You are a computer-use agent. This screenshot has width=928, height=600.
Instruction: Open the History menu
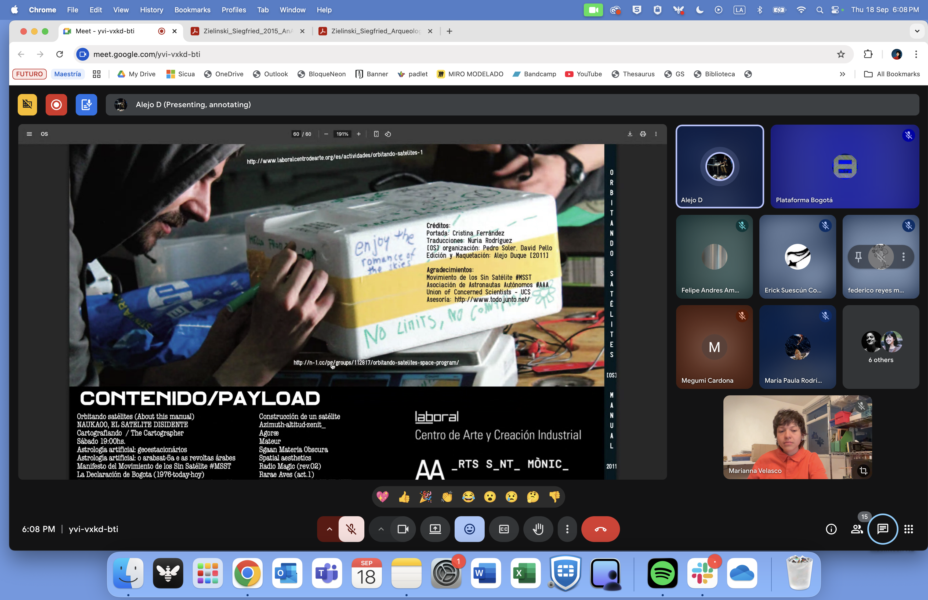151,10
